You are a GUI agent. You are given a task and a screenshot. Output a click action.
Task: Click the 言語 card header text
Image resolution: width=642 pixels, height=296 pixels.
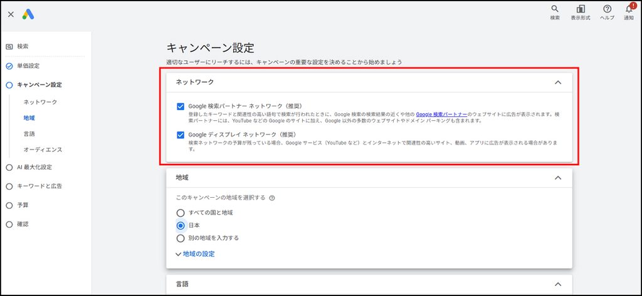point(182,284)
